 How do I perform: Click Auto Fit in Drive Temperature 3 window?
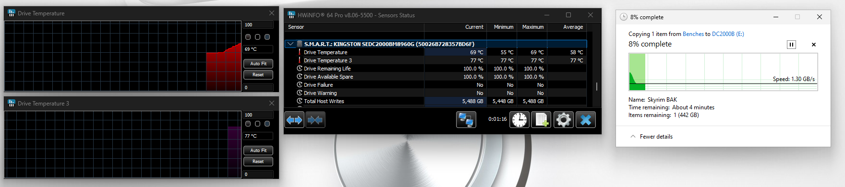pyautogui.click(x=258, y=151)
